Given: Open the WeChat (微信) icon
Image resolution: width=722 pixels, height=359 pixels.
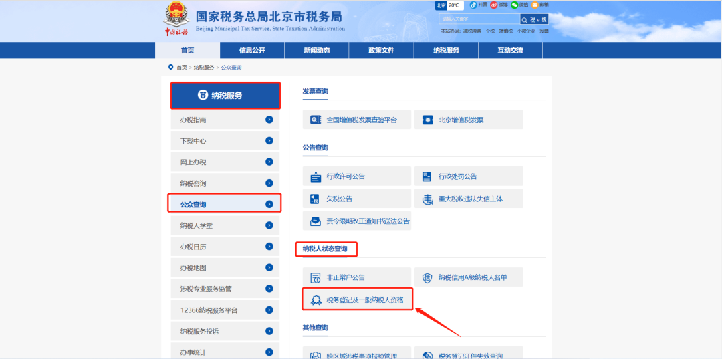Looking at the screenshot, I should [x=514, y=5].
